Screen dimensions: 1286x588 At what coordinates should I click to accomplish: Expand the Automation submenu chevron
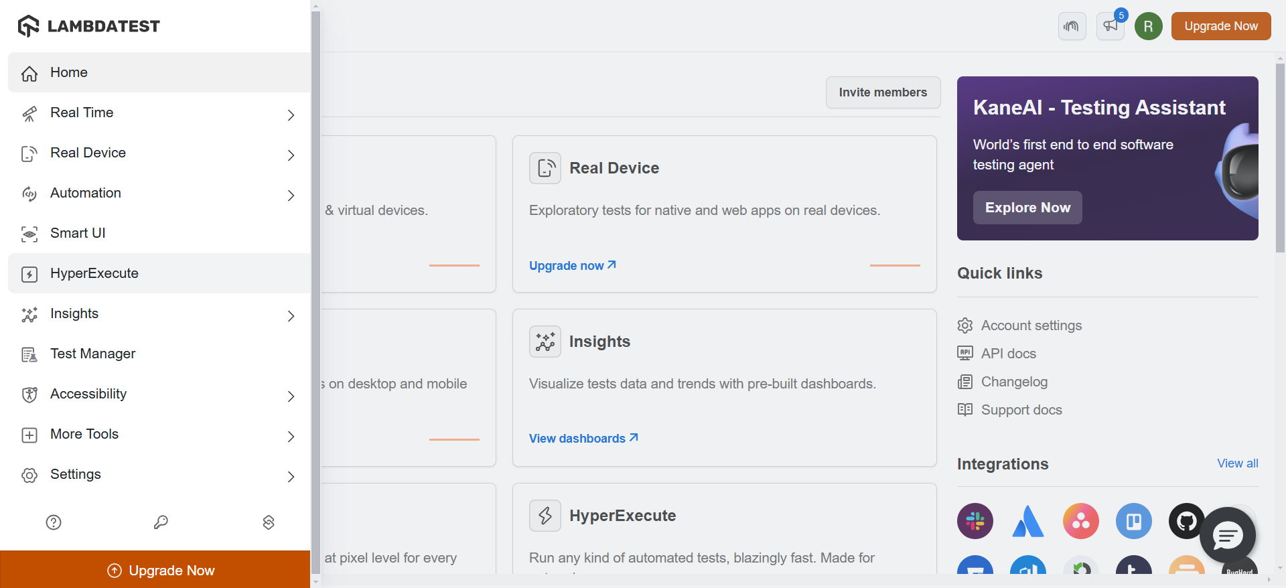pyautogui.click(x=291, y=196)
